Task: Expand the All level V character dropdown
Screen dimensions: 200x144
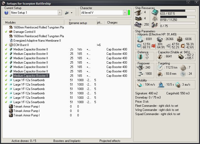Action: coord(125,13)
